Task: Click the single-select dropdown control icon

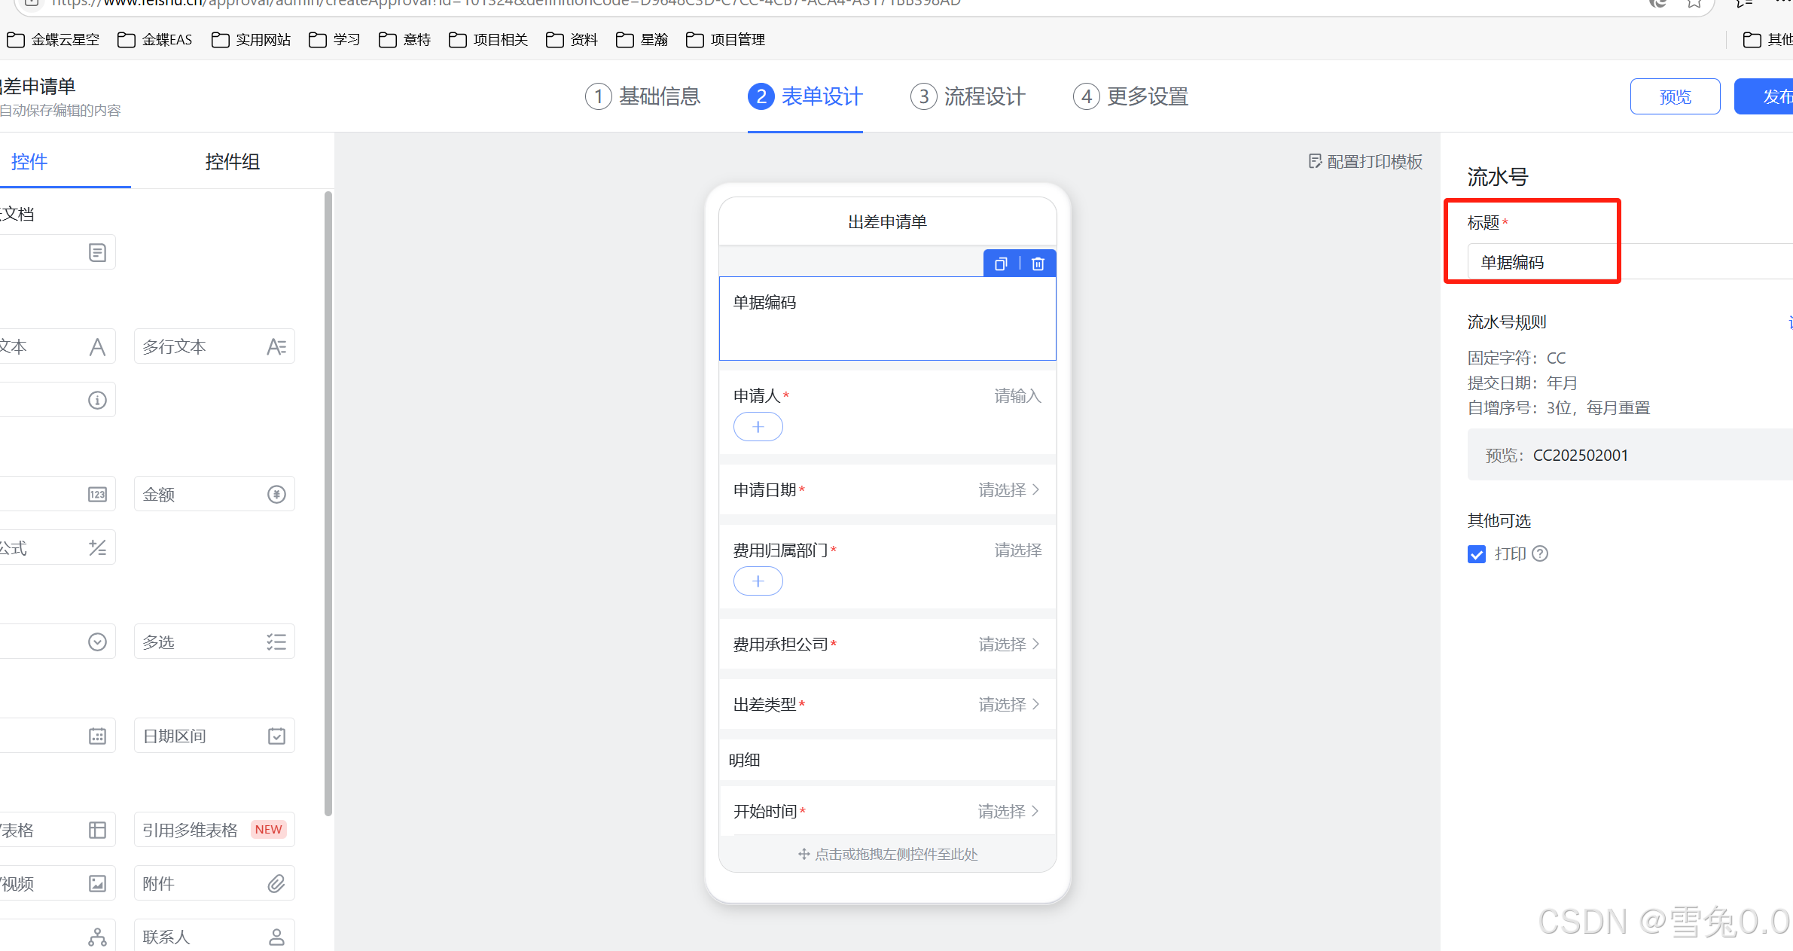Action: click(97, 642)
